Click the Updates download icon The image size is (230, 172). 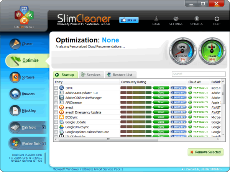tap(197, 19)
